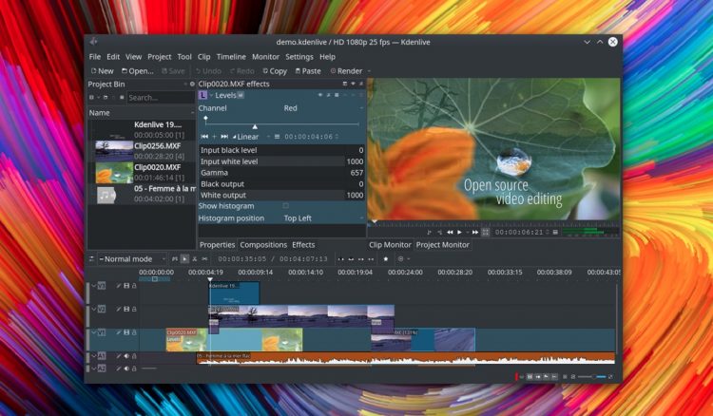The image size is (713, 416).
Task: Open the Clip menu
Action: point(203,57)
